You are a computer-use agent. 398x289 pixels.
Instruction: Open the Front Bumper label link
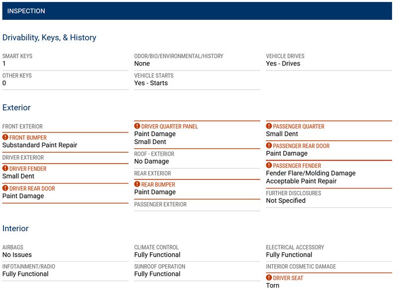28,138
